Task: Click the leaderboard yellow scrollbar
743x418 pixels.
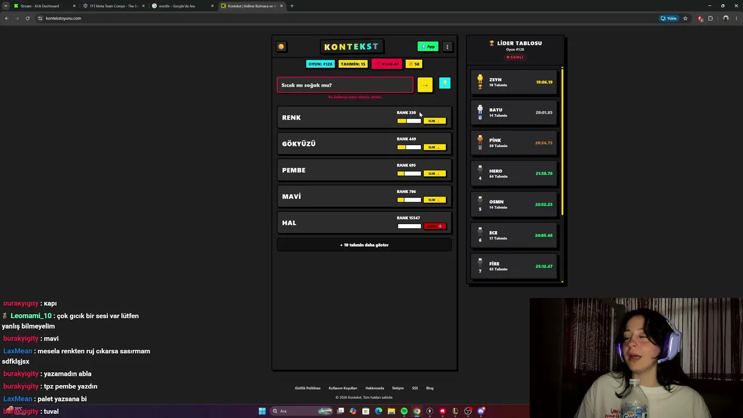Action: 562,142
